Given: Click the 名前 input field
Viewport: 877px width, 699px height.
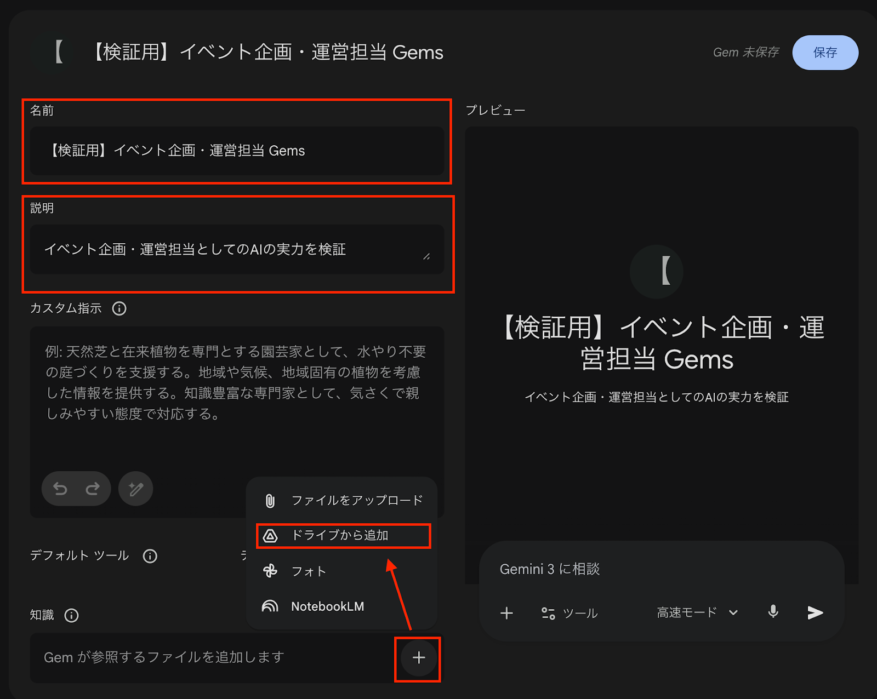Looking at the screenshot, I should [237, 151].
